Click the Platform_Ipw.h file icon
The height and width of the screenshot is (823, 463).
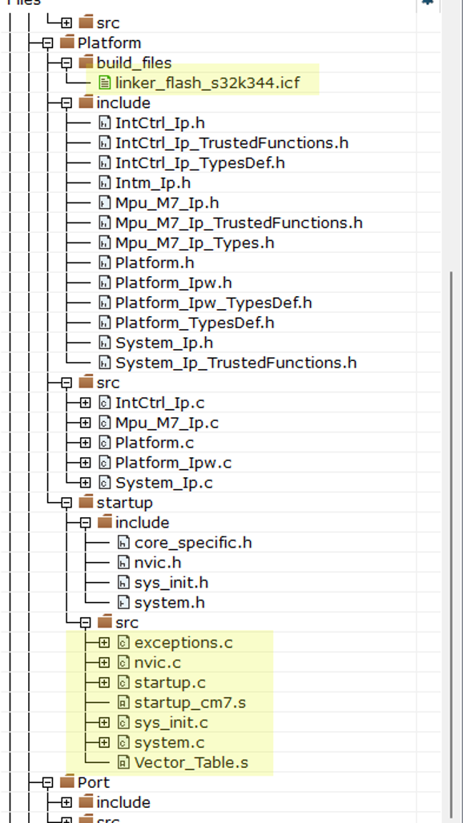click(105, 283)
